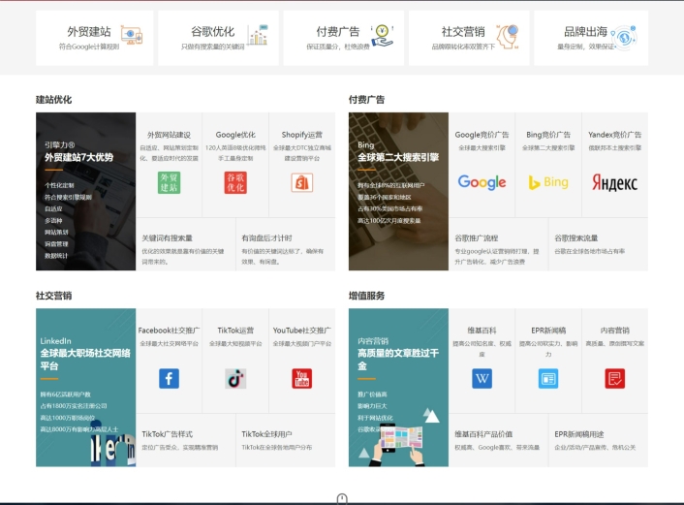
Task: Open the 维基百科 link
Action: 482,331
